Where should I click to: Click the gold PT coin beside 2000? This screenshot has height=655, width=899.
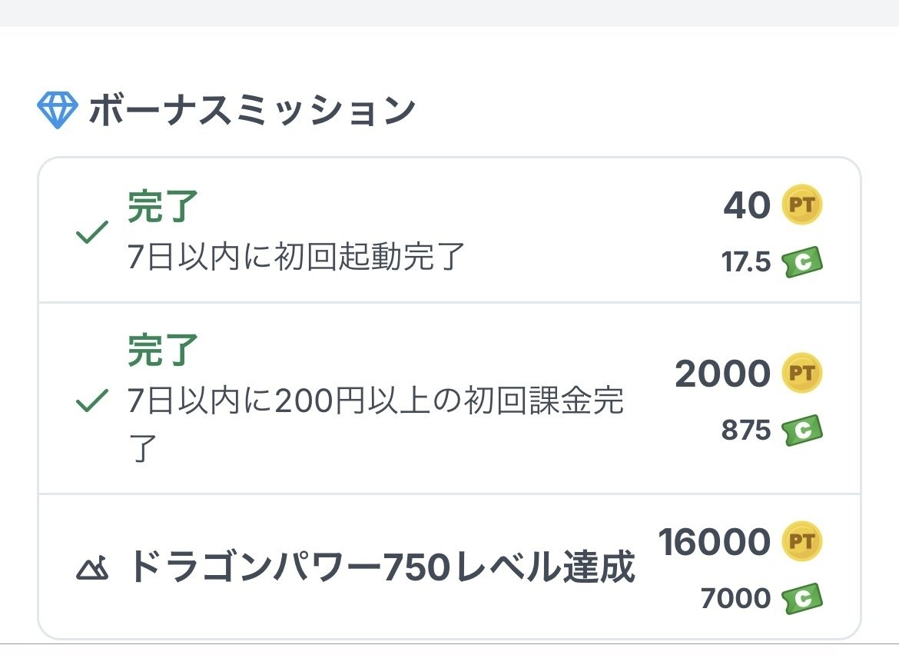tap(801, 374)
